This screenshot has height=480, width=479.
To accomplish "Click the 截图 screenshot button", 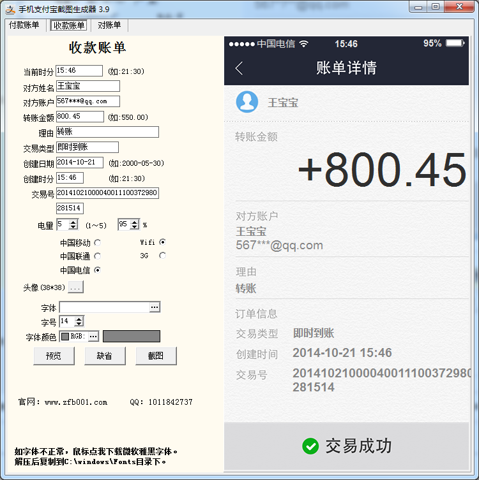I will (x=156, y=356).
